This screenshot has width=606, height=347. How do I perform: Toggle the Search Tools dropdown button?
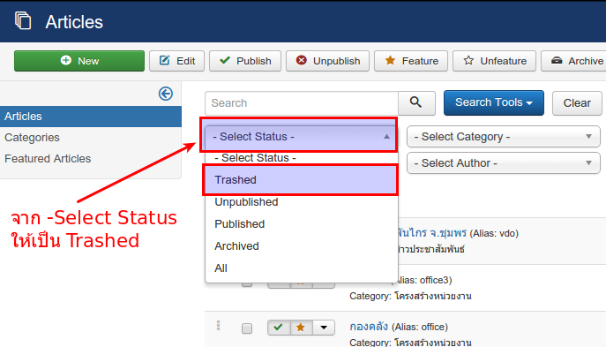click(494, 102)
